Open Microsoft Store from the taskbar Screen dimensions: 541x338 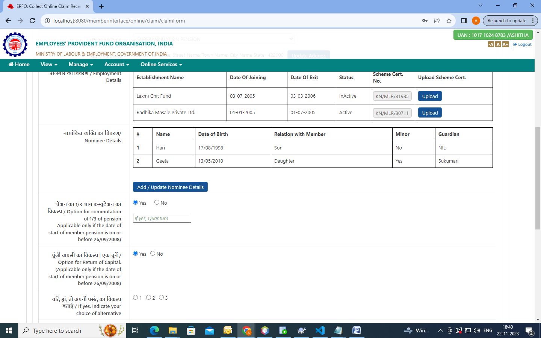(x=191, y=330)
